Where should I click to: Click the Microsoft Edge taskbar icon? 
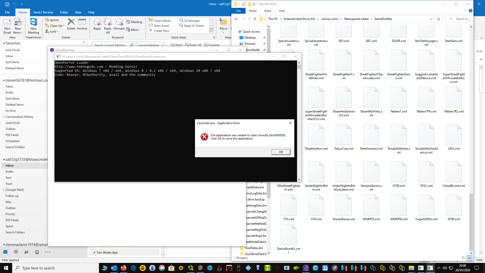pyautogui.click(x=133, y=268)
